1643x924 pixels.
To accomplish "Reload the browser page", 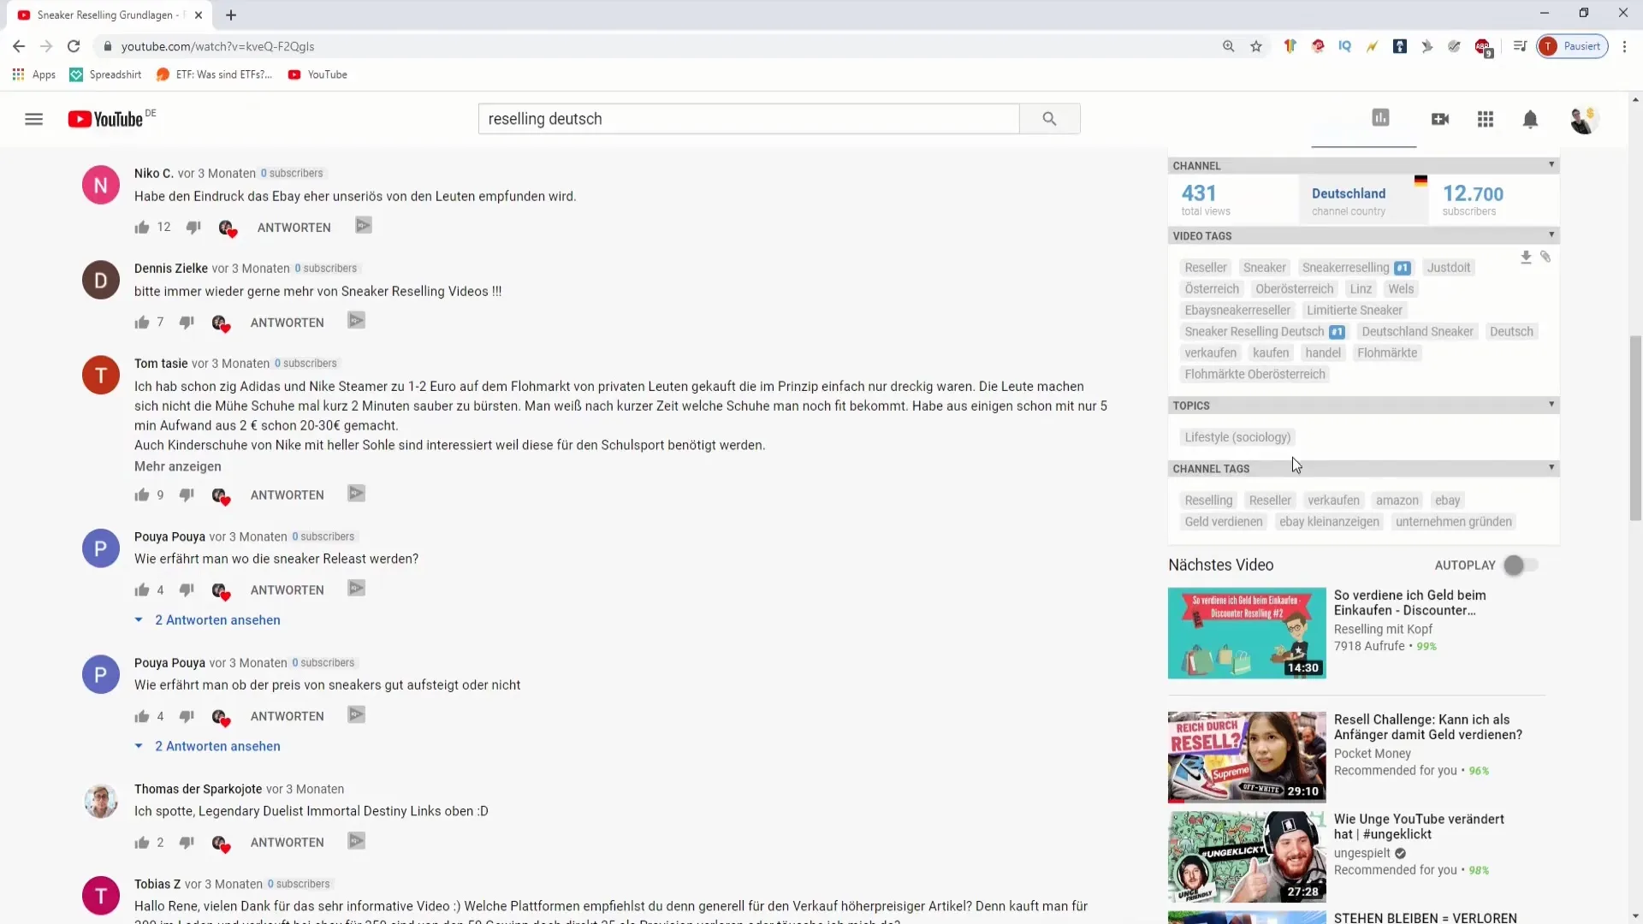I will 74,46.
